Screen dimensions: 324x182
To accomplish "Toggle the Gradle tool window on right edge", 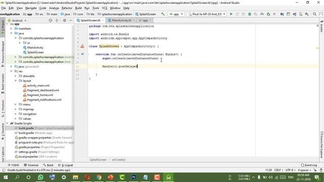I will coord(321,26).
